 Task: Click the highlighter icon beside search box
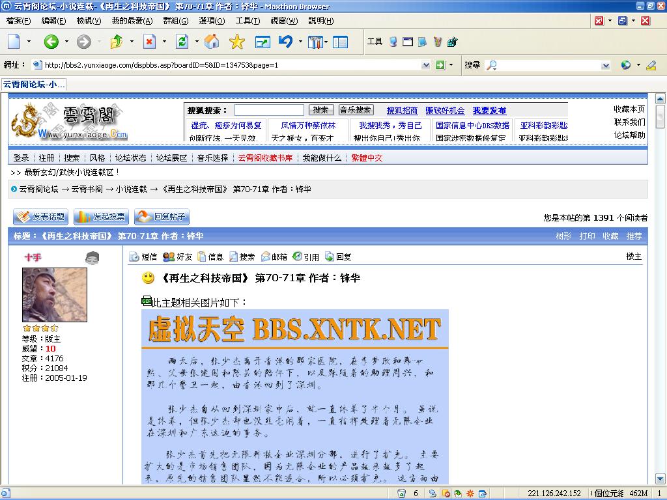pyautogui.click(x=651, y=65)
